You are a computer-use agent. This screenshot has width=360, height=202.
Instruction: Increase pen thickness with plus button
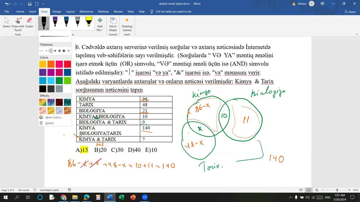coord(69,51)
